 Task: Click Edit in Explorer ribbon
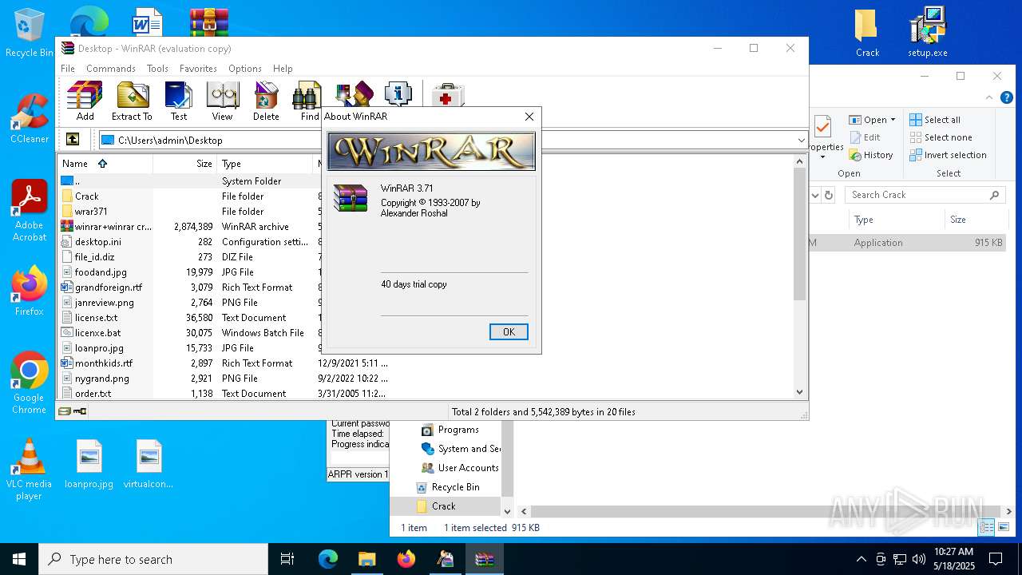tap(864, 137)
